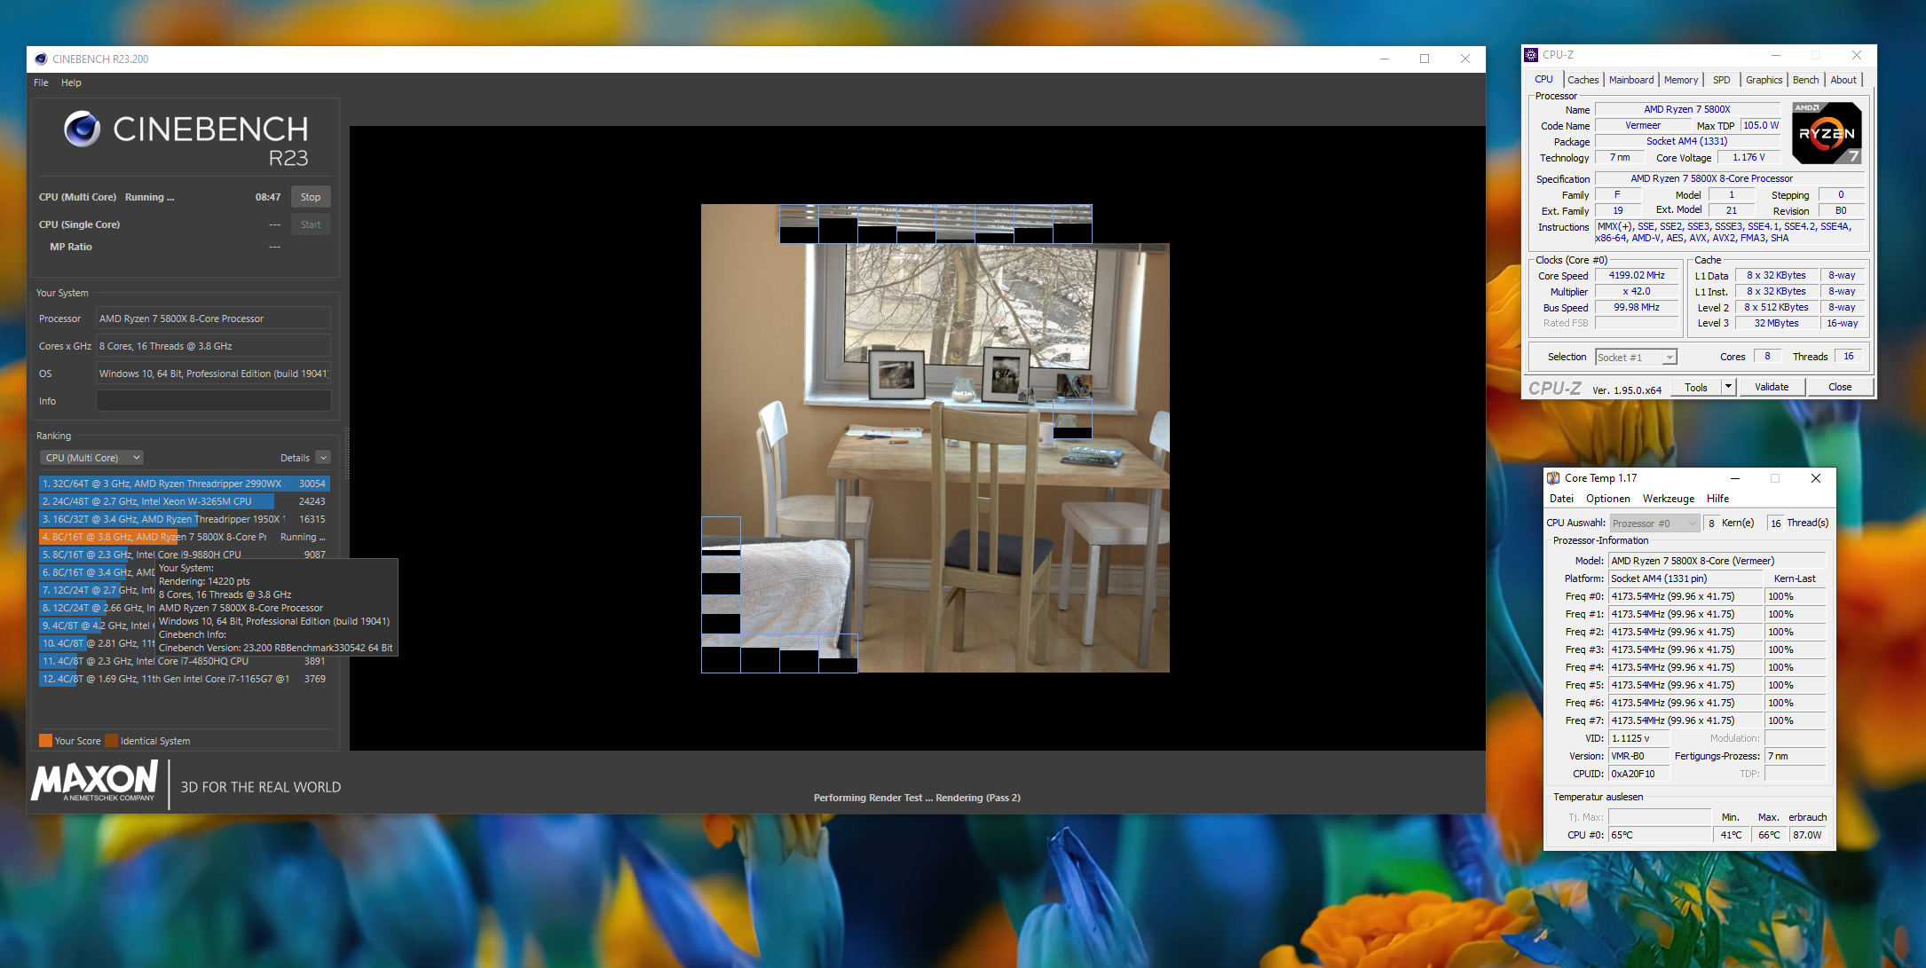This screenshot has width=1926, height=968.
Task: Click the Cinebench title bar logo icon
Action: 41,59
